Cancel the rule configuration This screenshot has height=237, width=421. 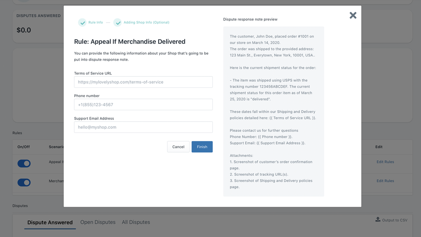pyautogui.click(x=178, y=146)
